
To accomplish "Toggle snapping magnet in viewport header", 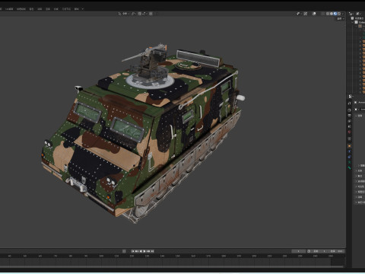I will point(140,14).
